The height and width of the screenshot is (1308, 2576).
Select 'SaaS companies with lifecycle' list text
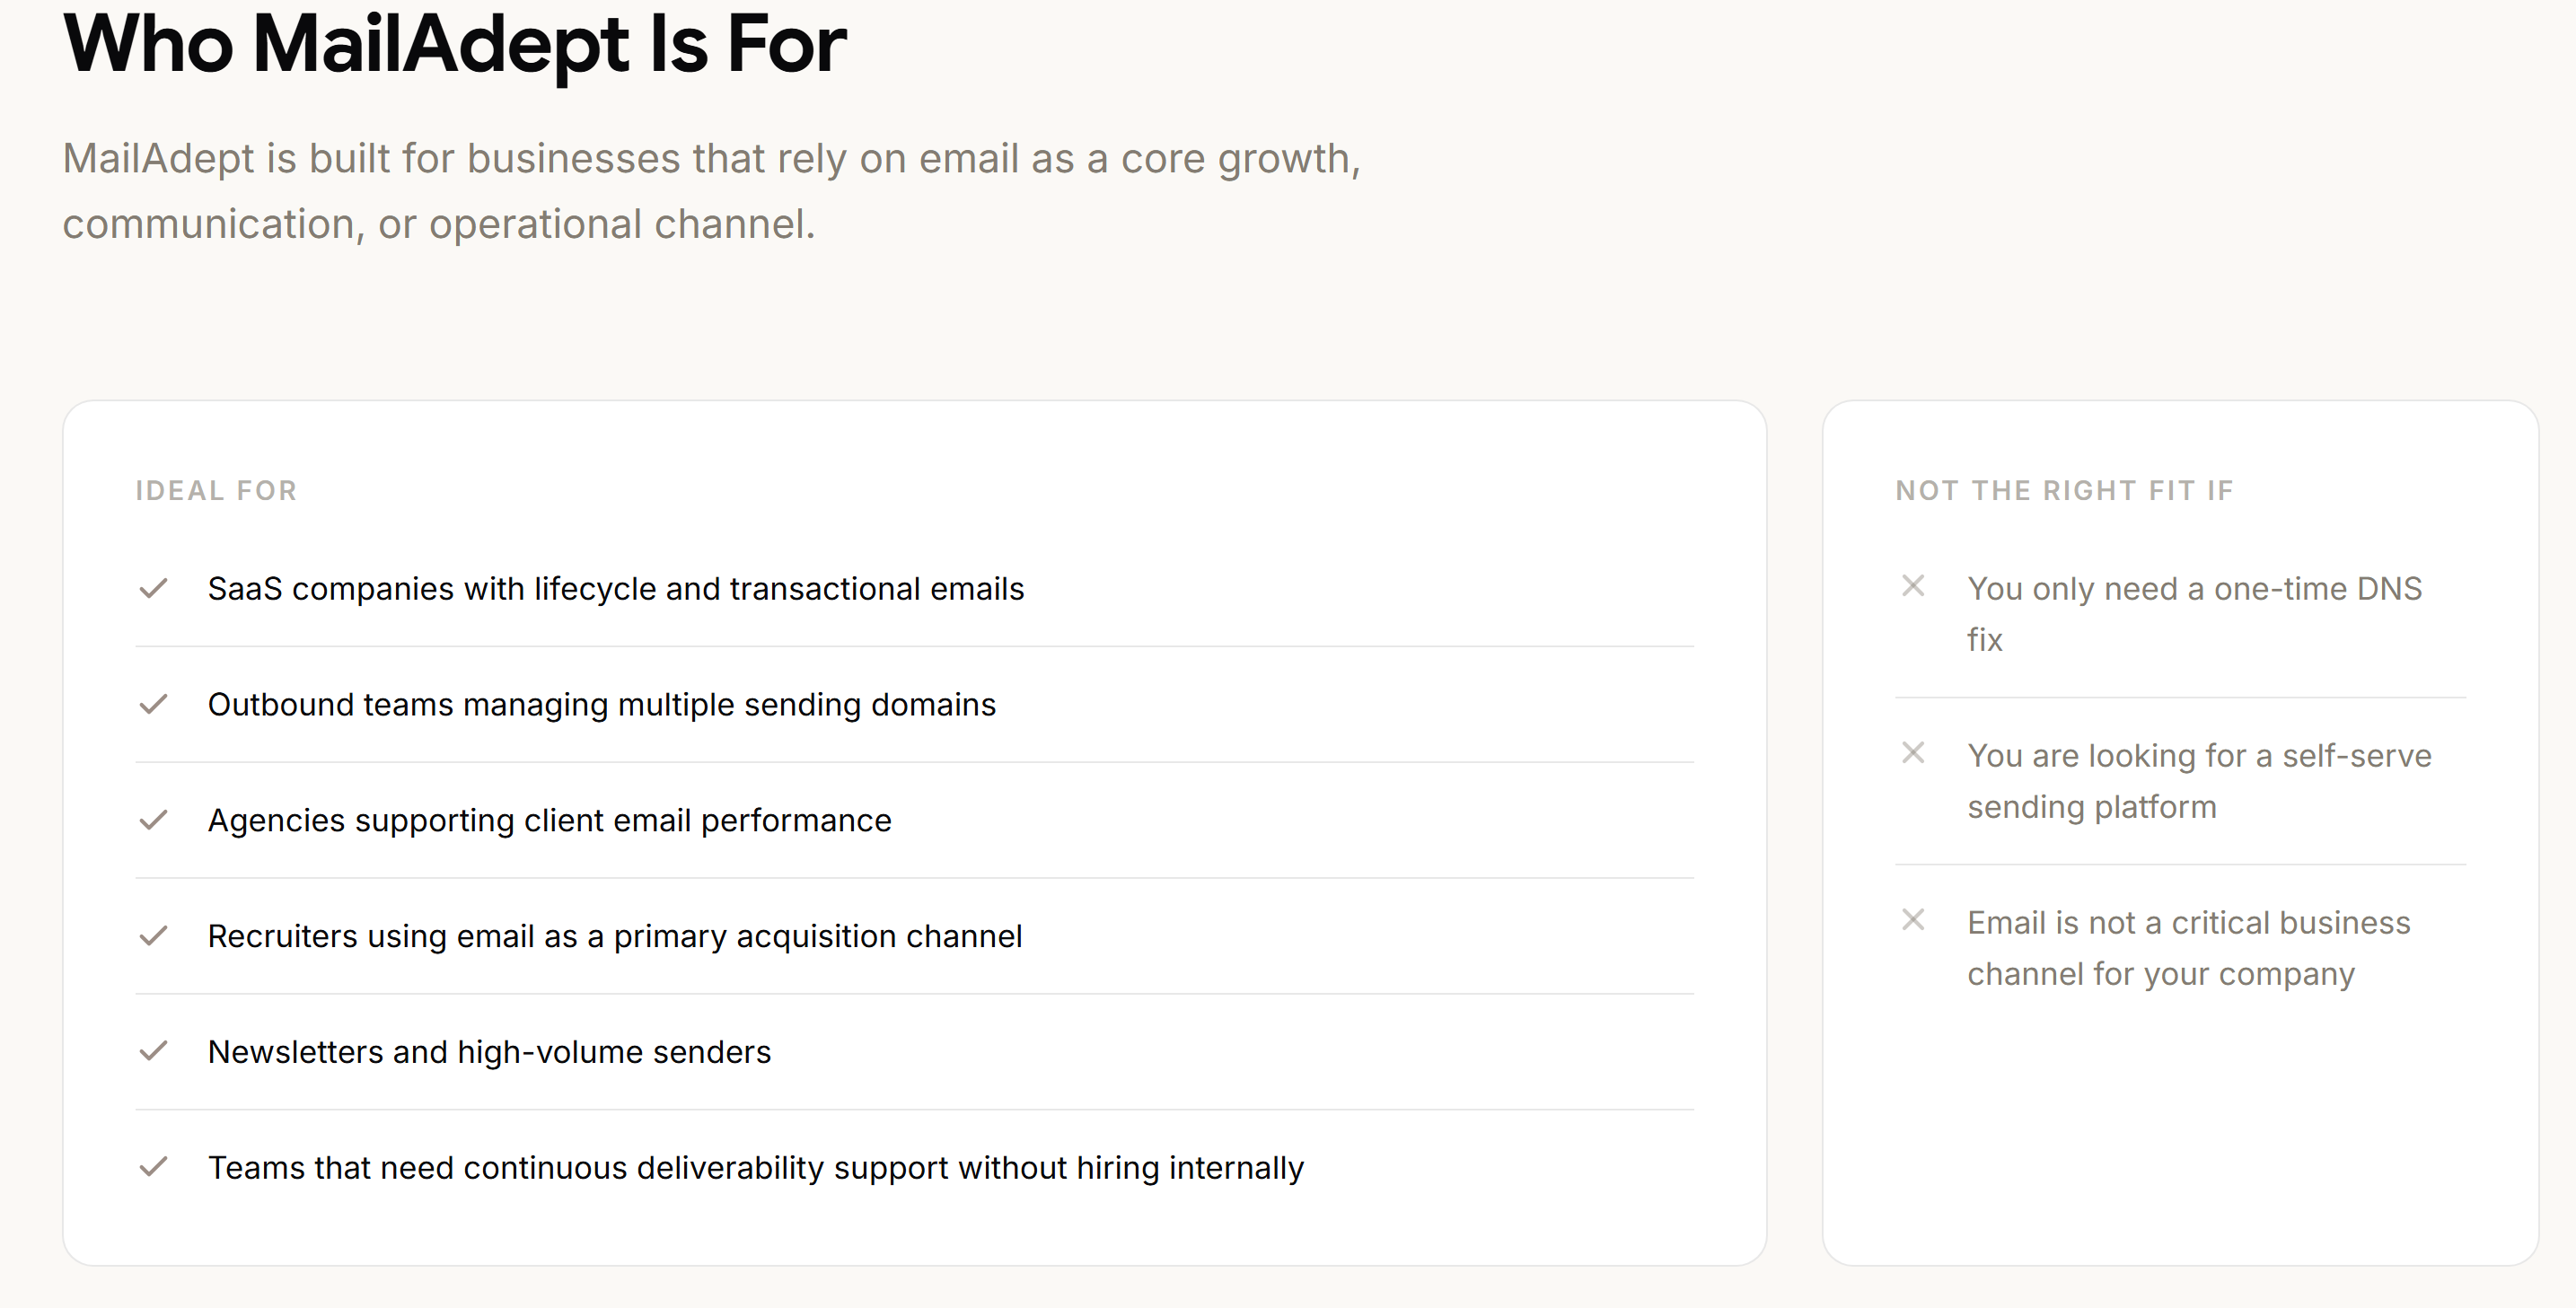pyautogui.click(x=615, y=589)
